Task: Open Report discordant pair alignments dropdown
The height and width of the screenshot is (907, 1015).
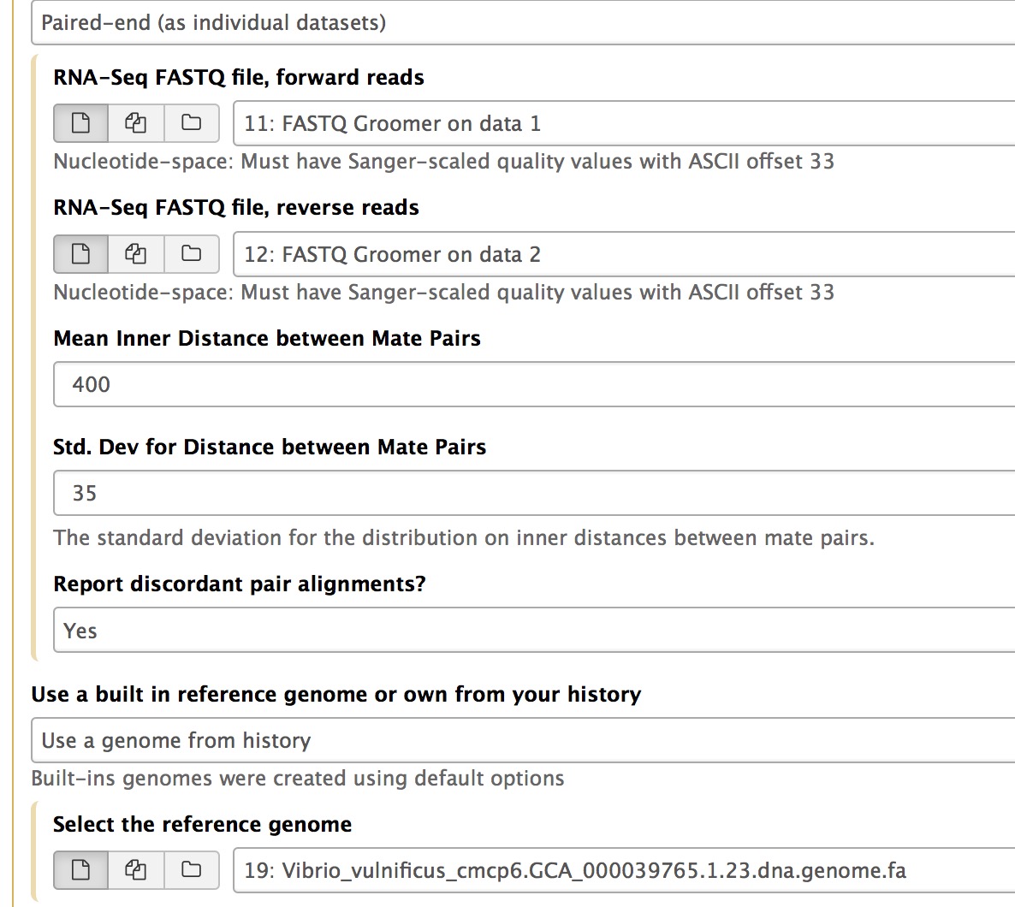Action: (x=532, y=631)
